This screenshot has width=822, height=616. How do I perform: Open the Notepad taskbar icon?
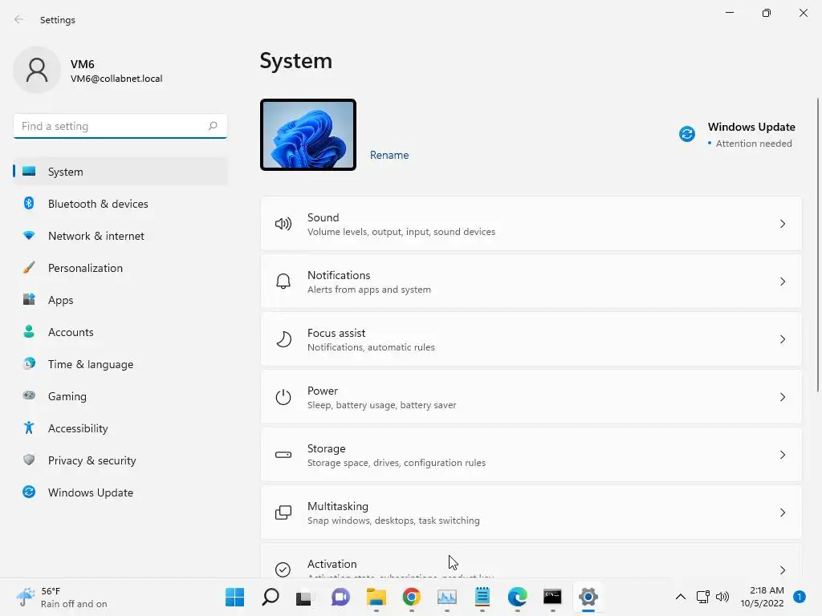point(482,597)
